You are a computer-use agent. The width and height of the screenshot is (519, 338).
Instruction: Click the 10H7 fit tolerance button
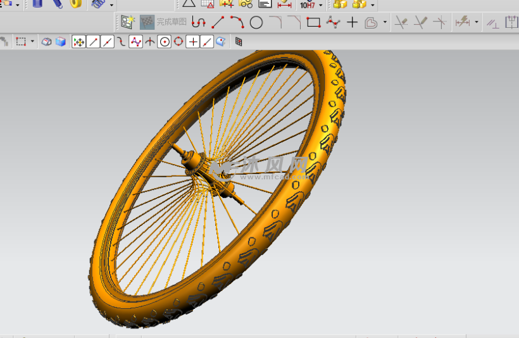tap(308, 5)
